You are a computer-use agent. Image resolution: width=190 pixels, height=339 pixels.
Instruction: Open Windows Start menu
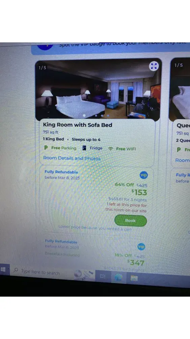(3, 270)
